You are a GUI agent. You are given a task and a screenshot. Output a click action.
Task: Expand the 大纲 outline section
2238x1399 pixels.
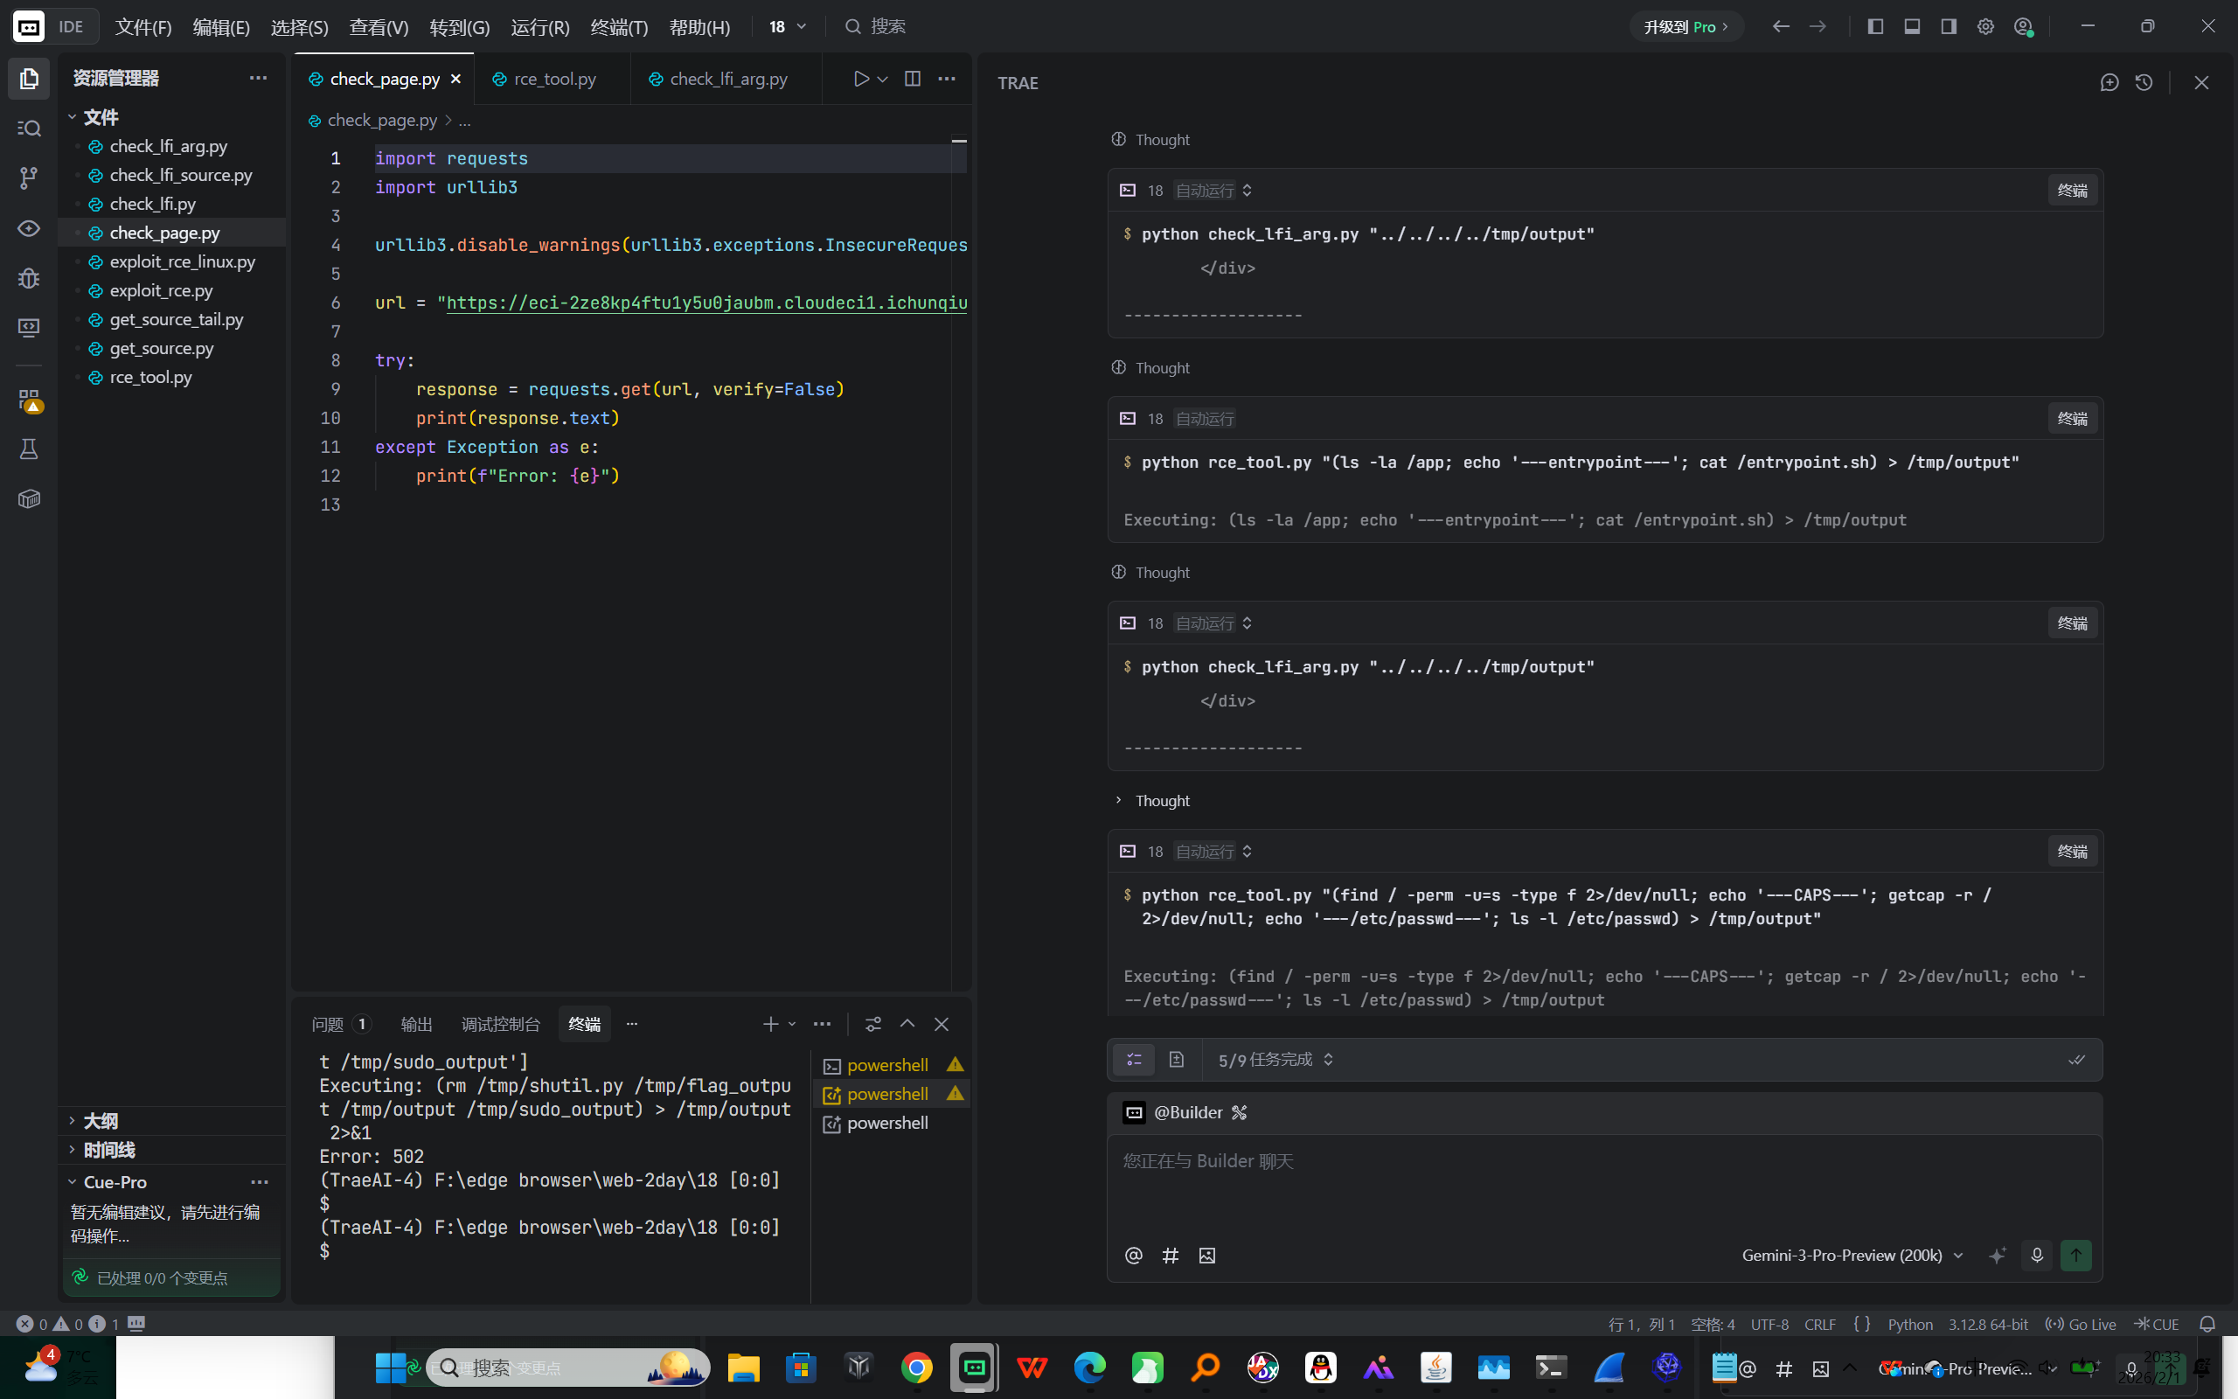[100, 1120]
